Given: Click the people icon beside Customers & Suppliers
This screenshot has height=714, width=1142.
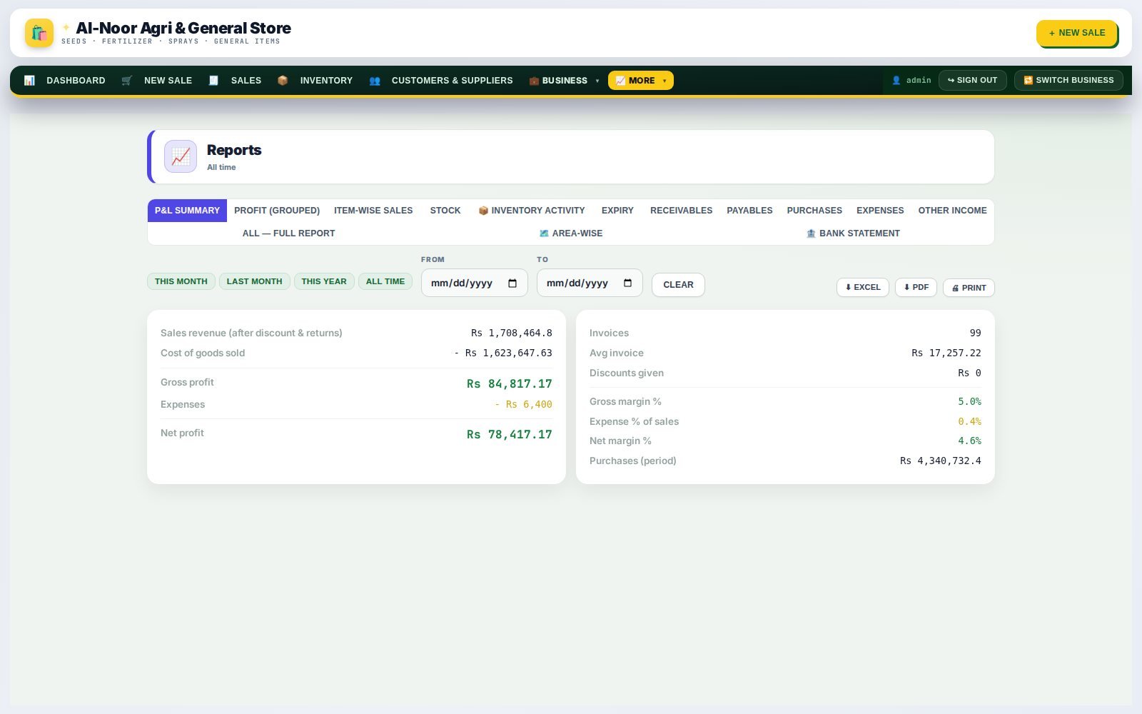Looking at the screenshot, I should 375,81.
